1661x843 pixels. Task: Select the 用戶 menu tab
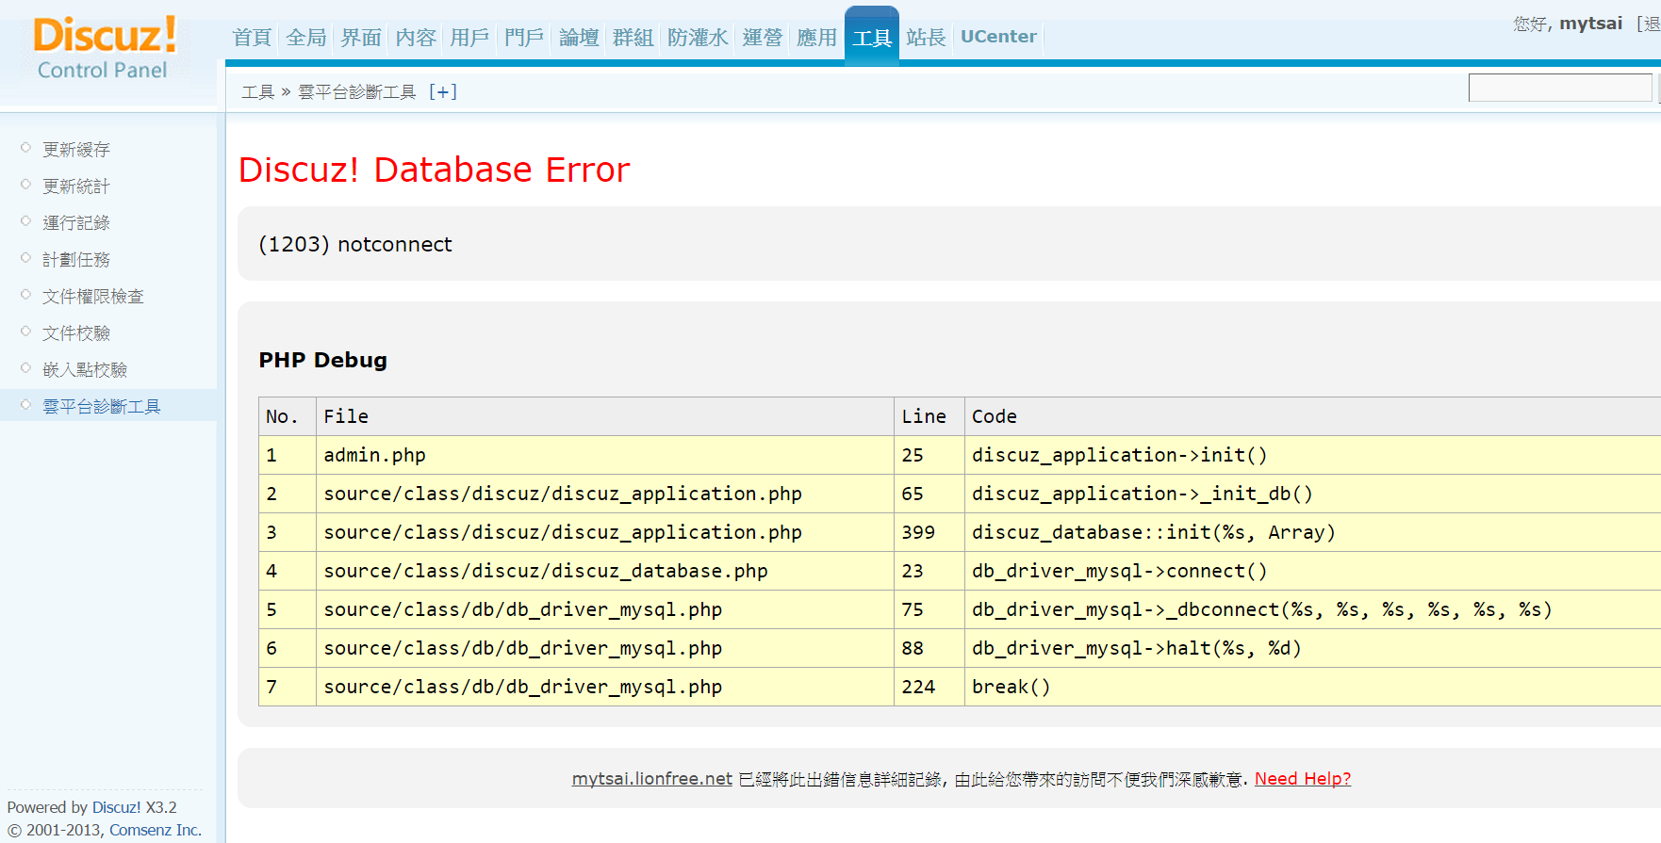(x=469, y=38)
